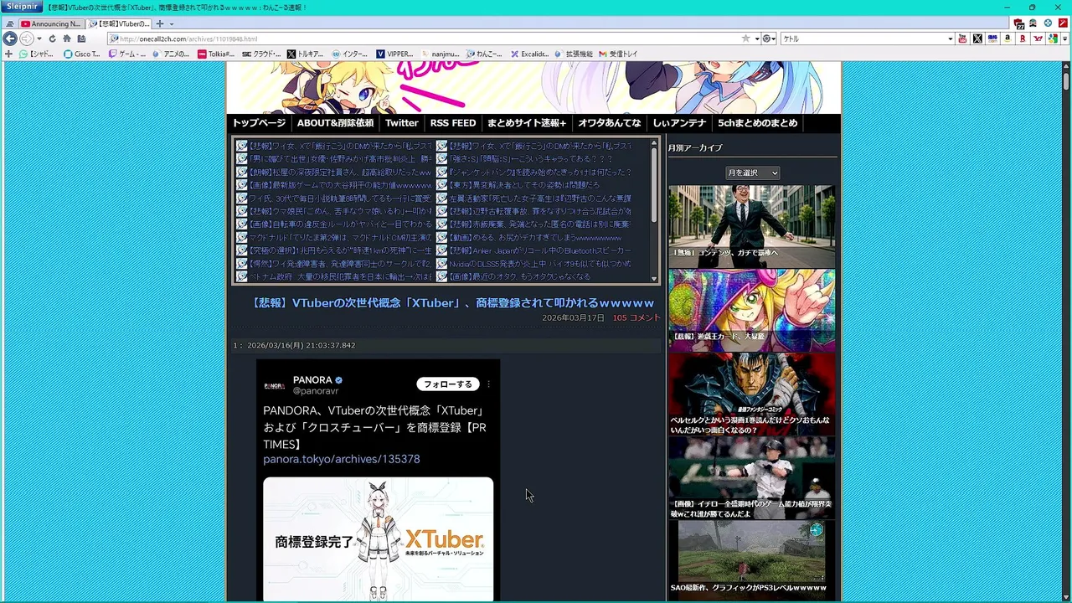
Task: Open navigation history dropdown arrow
Action: coord(39,39)
